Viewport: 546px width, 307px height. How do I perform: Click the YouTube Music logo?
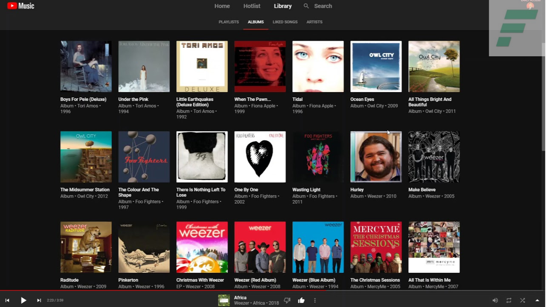click(21, 6)
